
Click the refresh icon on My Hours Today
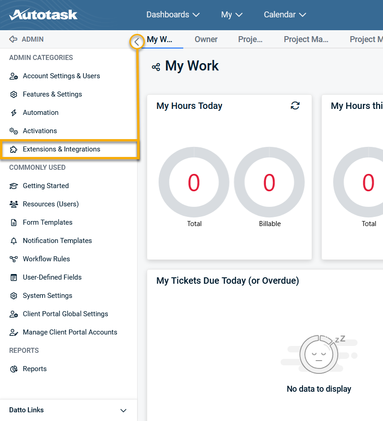[x=295, y=106]
